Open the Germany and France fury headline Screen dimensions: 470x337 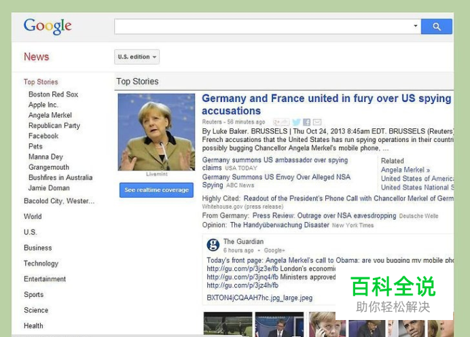[x=327, y=105]
